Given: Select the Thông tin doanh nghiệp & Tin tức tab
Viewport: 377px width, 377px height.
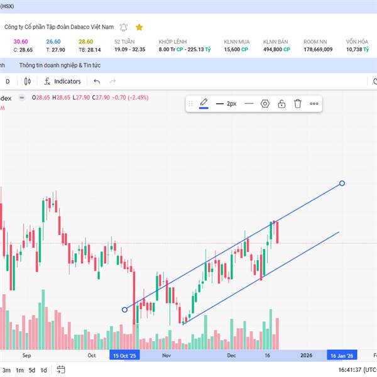Looking at the screenshot, I should [x=60, y=65].
